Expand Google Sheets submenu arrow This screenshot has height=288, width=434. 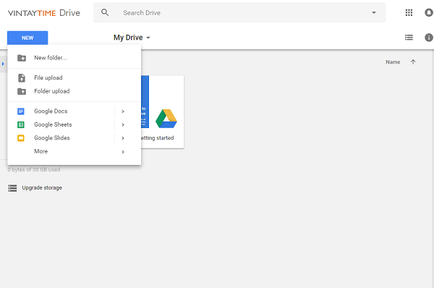point(123,125)
